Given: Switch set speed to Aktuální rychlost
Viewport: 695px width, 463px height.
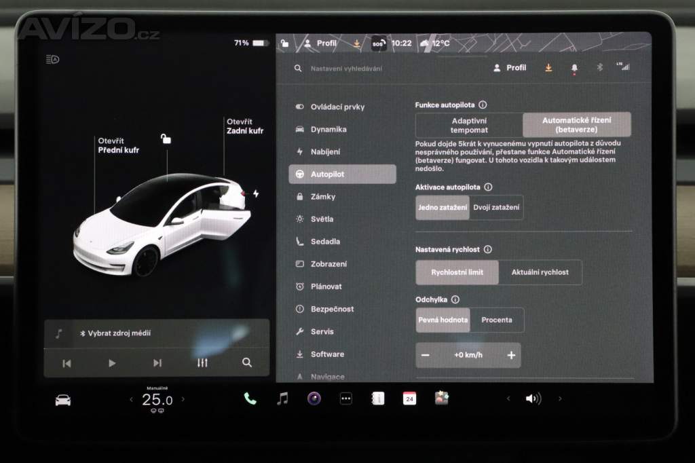Looking at the screenshot, I should [540, 272].
